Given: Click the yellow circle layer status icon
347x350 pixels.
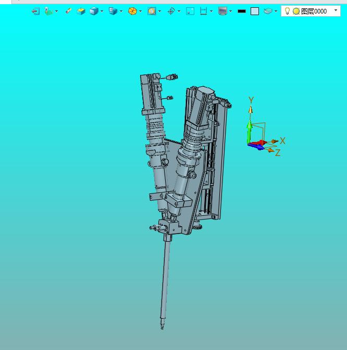Looking at the screenshot, I should click(x=296, y=11).
